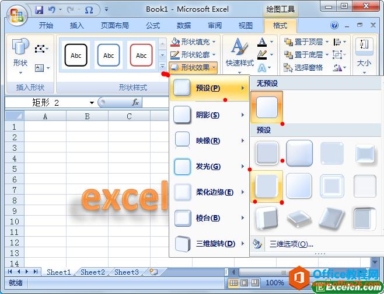Apply the black outline Abc style

click(x=76, y=55)
